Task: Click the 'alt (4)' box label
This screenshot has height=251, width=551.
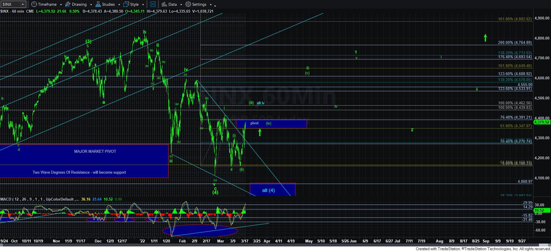Action: [268, 190]
